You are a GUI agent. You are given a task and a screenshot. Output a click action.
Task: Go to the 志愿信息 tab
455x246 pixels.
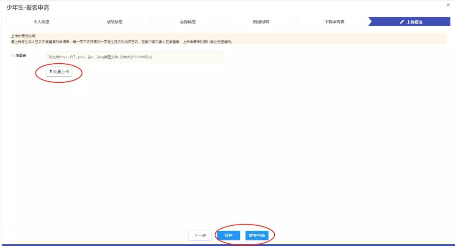click(188, 21)
